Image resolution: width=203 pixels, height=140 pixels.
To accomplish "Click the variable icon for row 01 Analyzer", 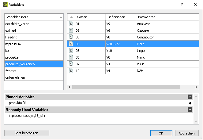I will tap(71, 23).
